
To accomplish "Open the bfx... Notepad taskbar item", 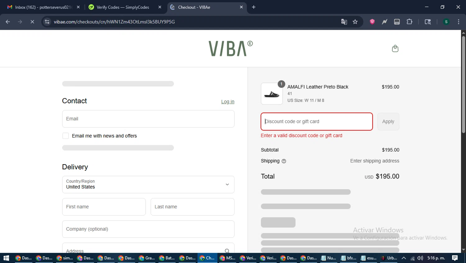I will 349,258.
